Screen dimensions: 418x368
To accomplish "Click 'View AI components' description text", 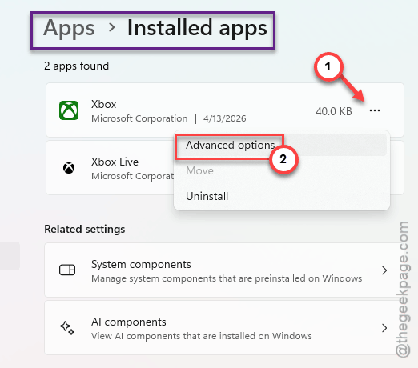I will (202, 336).
